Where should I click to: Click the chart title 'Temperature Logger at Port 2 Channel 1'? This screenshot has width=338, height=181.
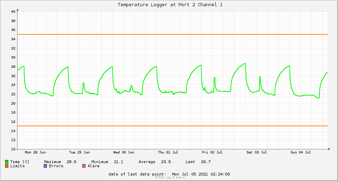pyautogui.click(x=170, y=5)
